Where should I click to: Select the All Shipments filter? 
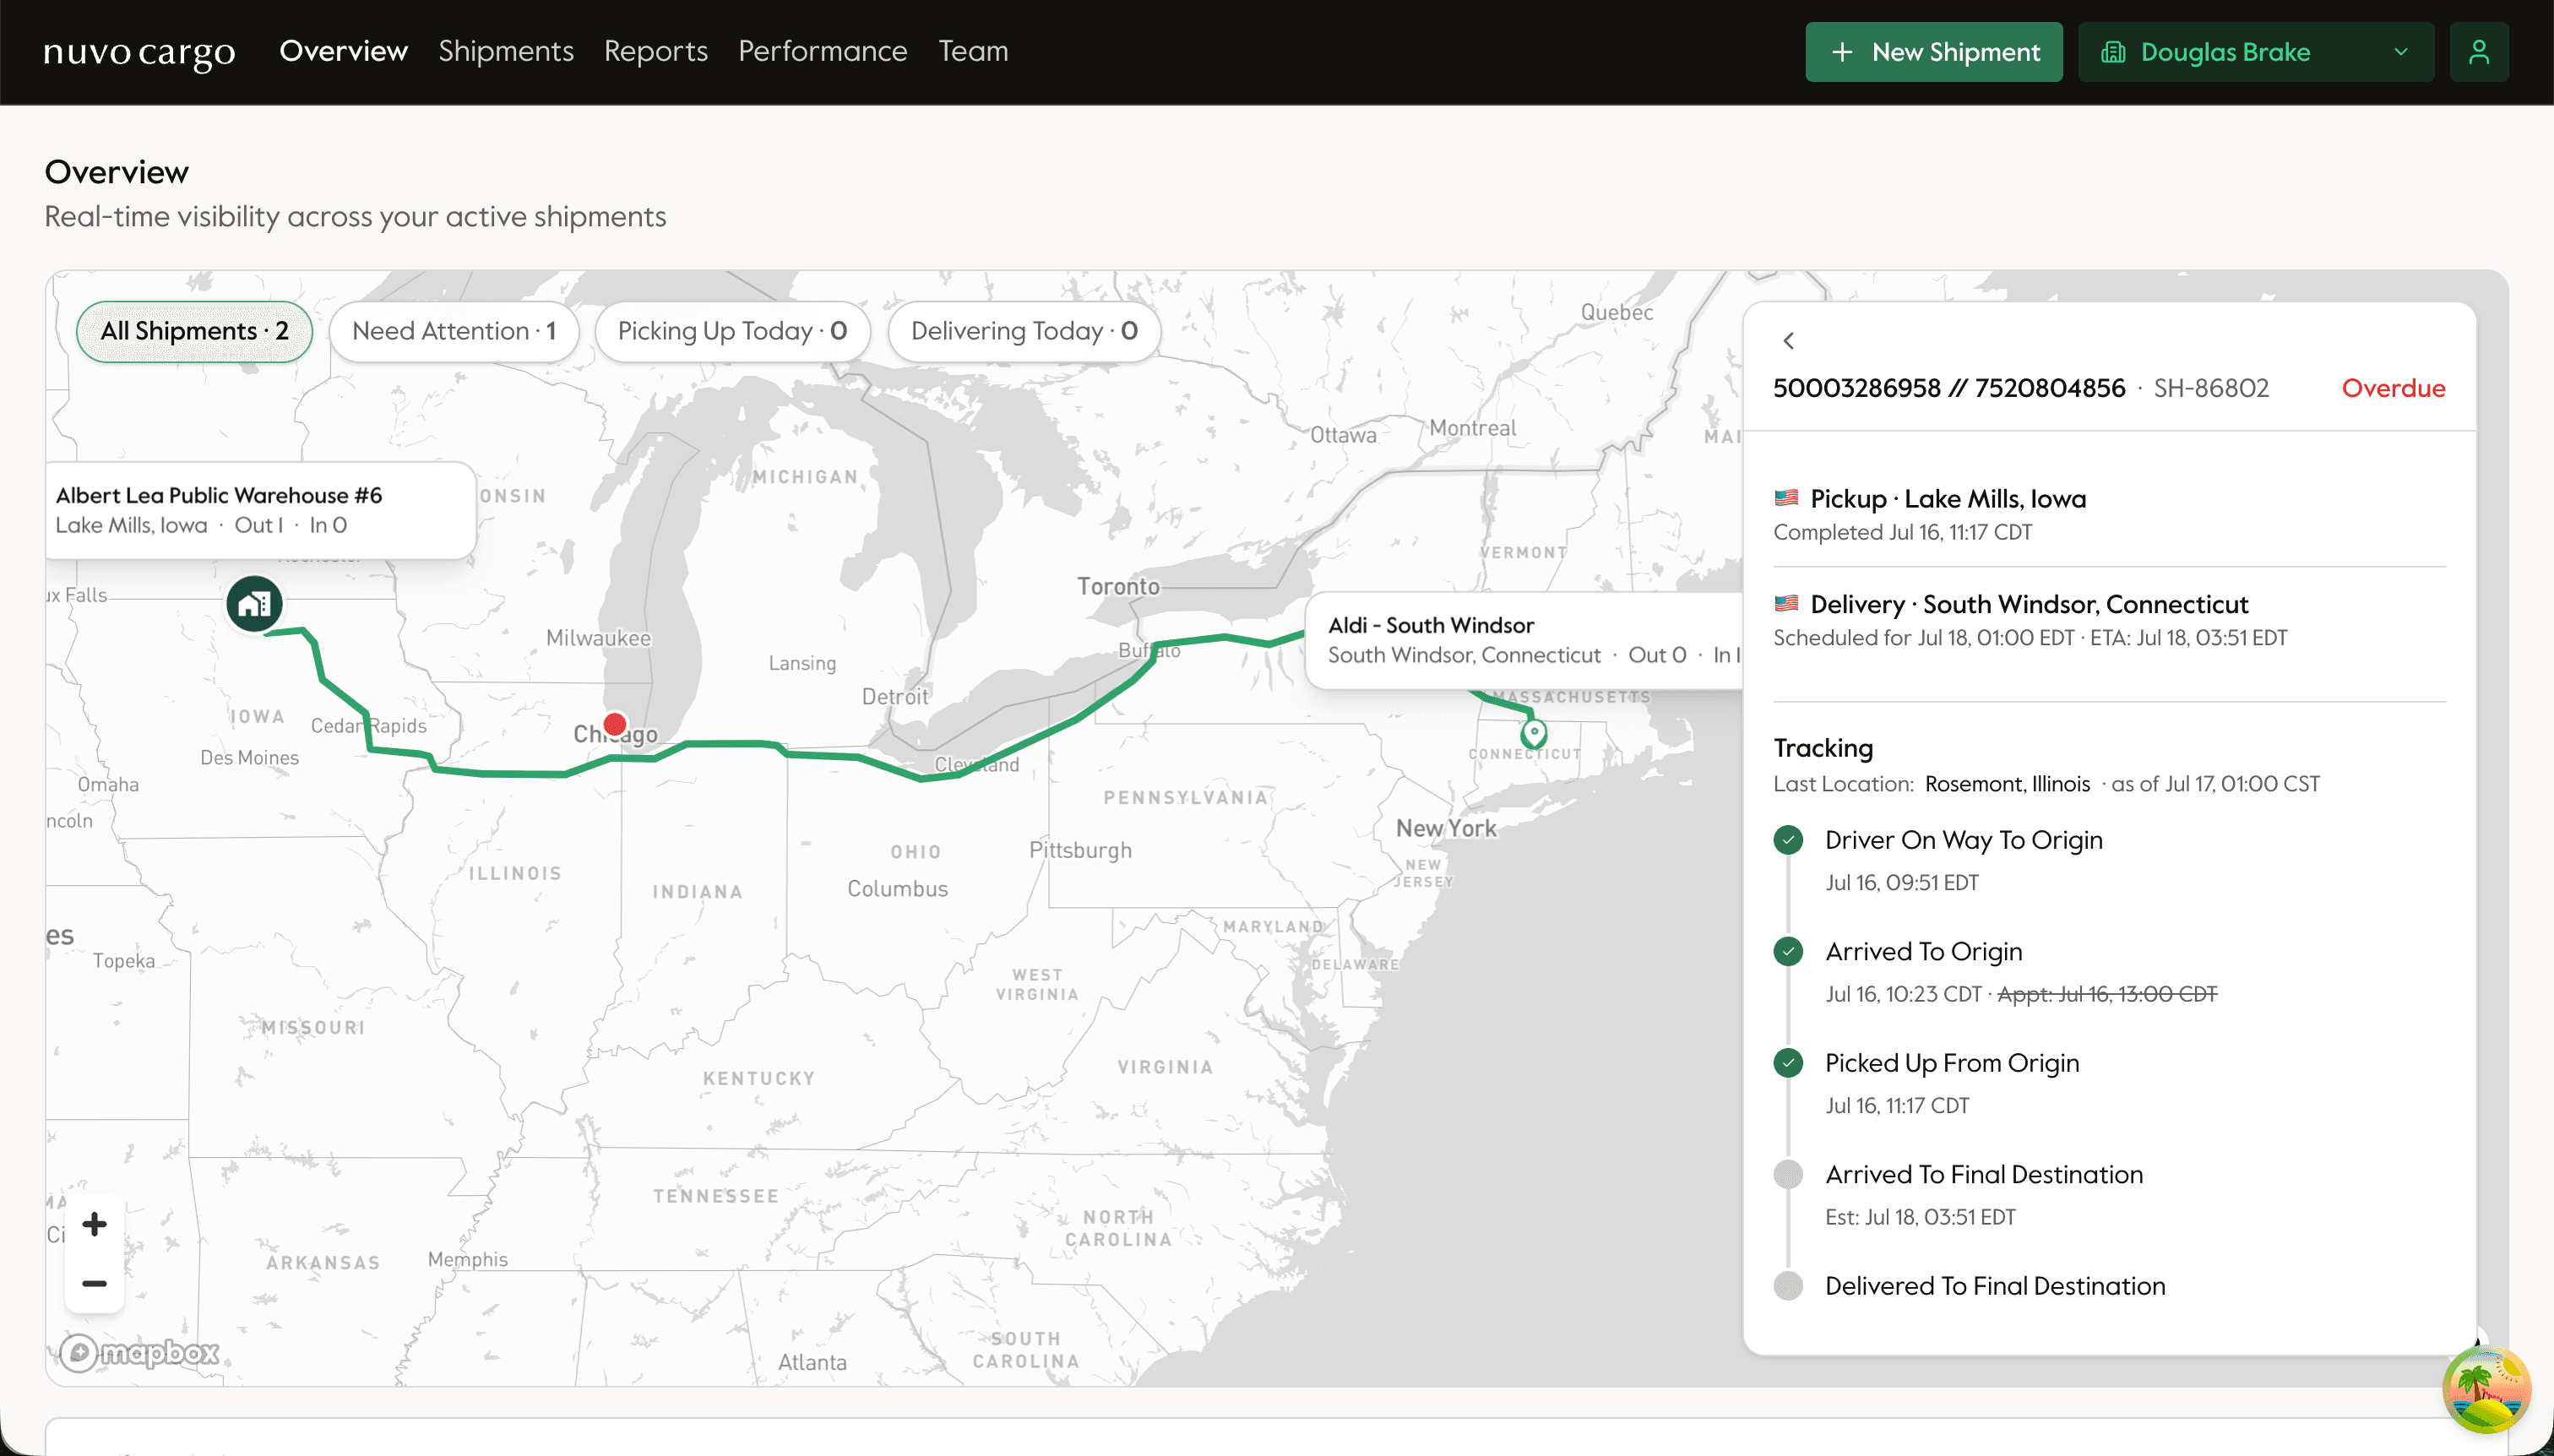pos(194,331)
